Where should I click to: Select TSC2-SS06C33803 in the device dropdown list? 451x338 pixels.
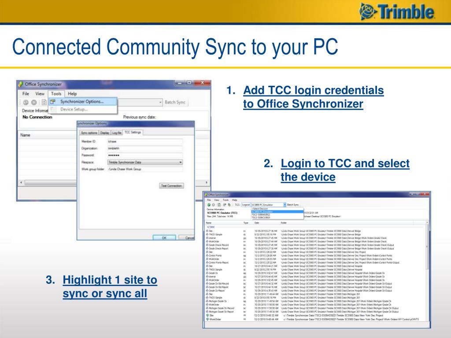(277, 217)
